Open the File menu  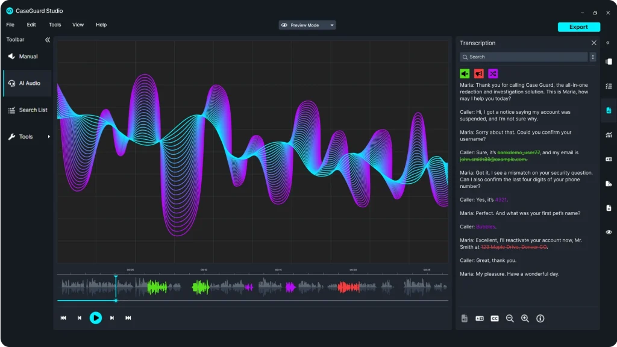click(x=10, y=25)
